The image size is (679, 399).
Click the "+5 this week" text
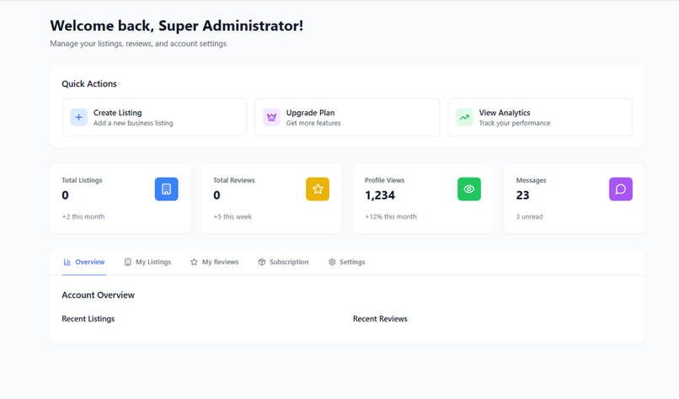click(233, 216)
